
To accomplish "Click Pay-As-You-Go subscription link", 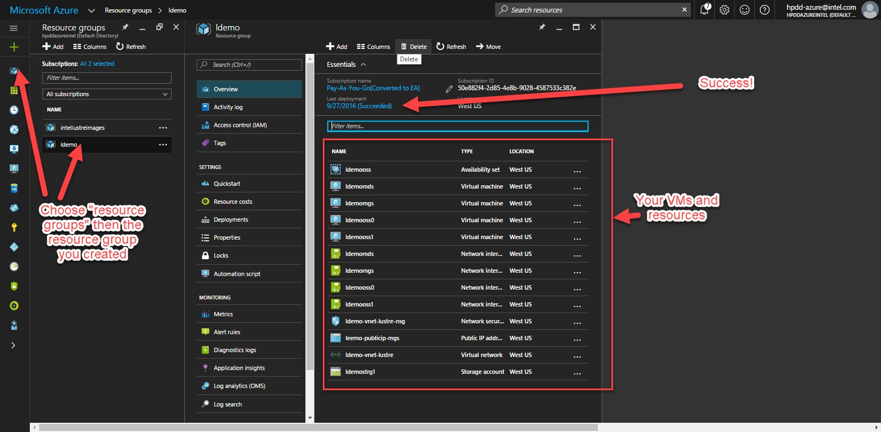I will 373,88.
